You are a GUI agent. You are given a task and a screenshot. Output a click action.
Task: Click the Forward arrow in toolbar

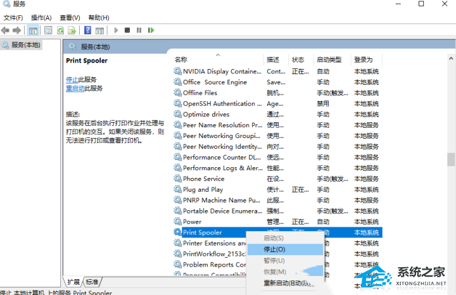click(16, 30)
